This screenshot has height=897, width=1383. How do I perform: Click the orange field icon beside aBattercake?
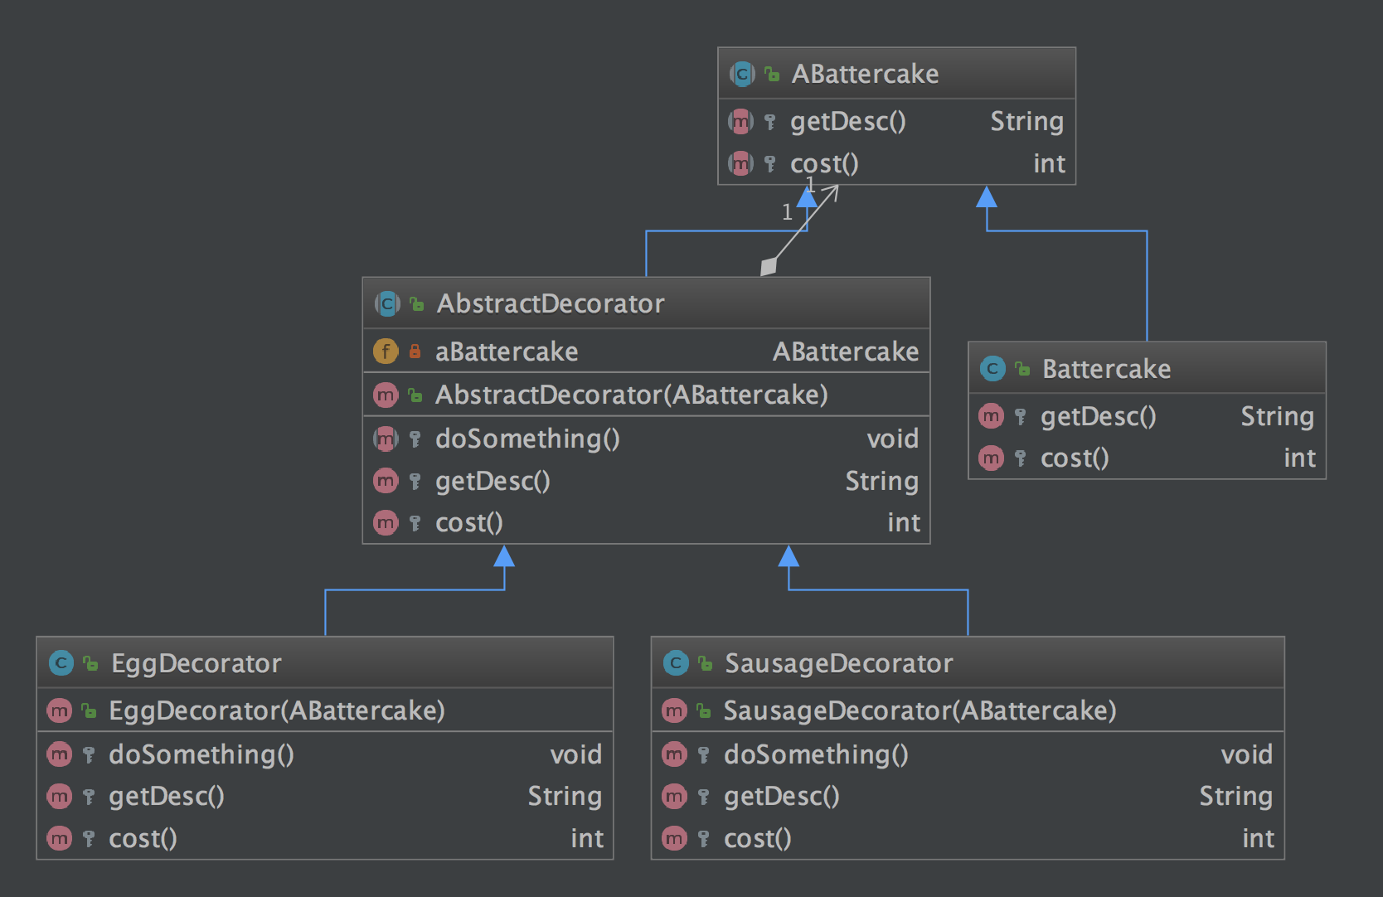pos(386,352)
